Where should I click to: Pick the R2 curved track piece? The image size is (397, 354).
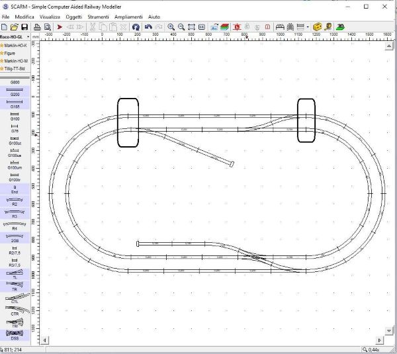(x=15, y=201)
